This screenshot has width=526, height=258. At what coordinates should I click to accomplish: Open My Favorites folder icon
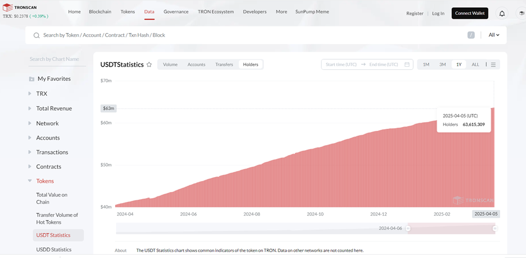pyautogui.click(x=31, y=79)
